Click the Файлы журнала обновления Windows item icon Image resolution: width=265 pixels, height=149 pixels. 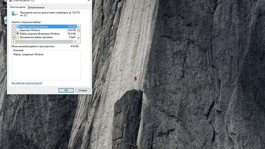[18, 34]
